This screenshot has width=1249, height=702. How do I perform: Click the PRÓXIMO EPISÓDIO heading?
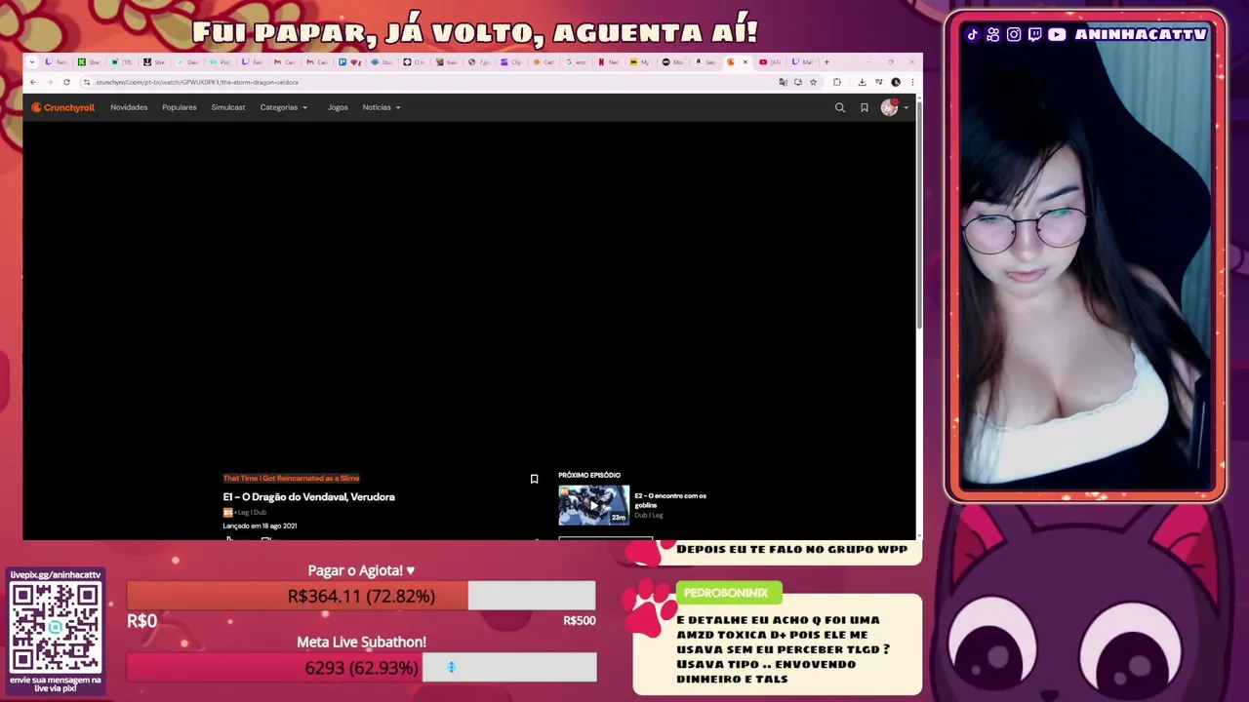(x=589, y=475)
